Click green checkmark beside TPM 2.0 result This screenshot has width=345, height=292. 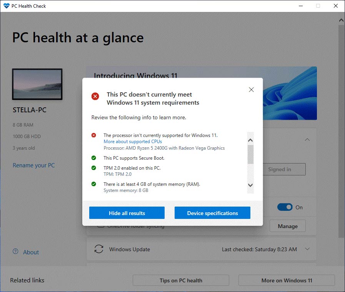94,168
